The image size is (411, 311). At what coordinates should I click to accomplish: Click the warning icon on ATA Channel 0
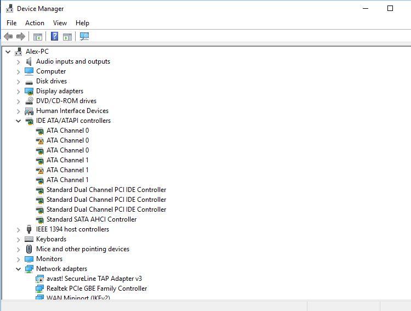[x=39, y=140]
